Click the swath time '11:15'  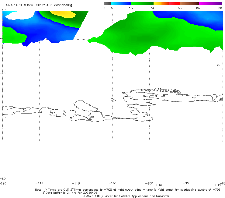158,185
